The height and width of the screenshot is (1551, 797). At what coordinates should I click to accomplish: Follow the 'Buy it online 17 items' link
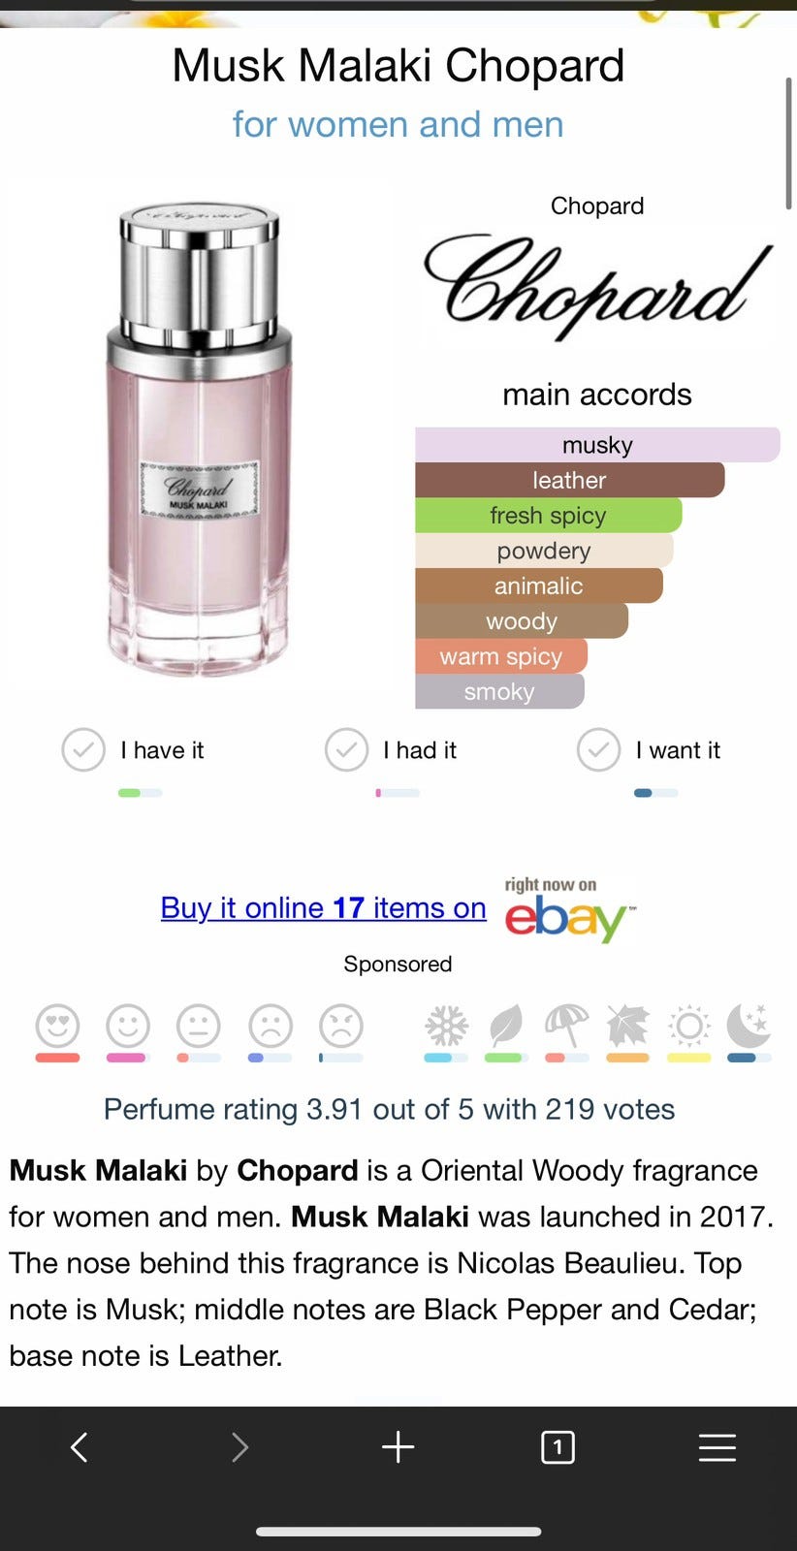coord(323,907)
